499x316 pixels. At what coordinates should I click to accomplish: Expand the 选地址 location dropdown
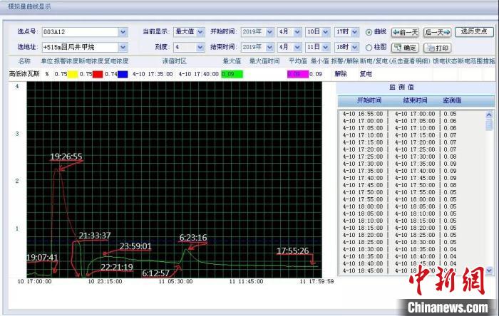123,47
